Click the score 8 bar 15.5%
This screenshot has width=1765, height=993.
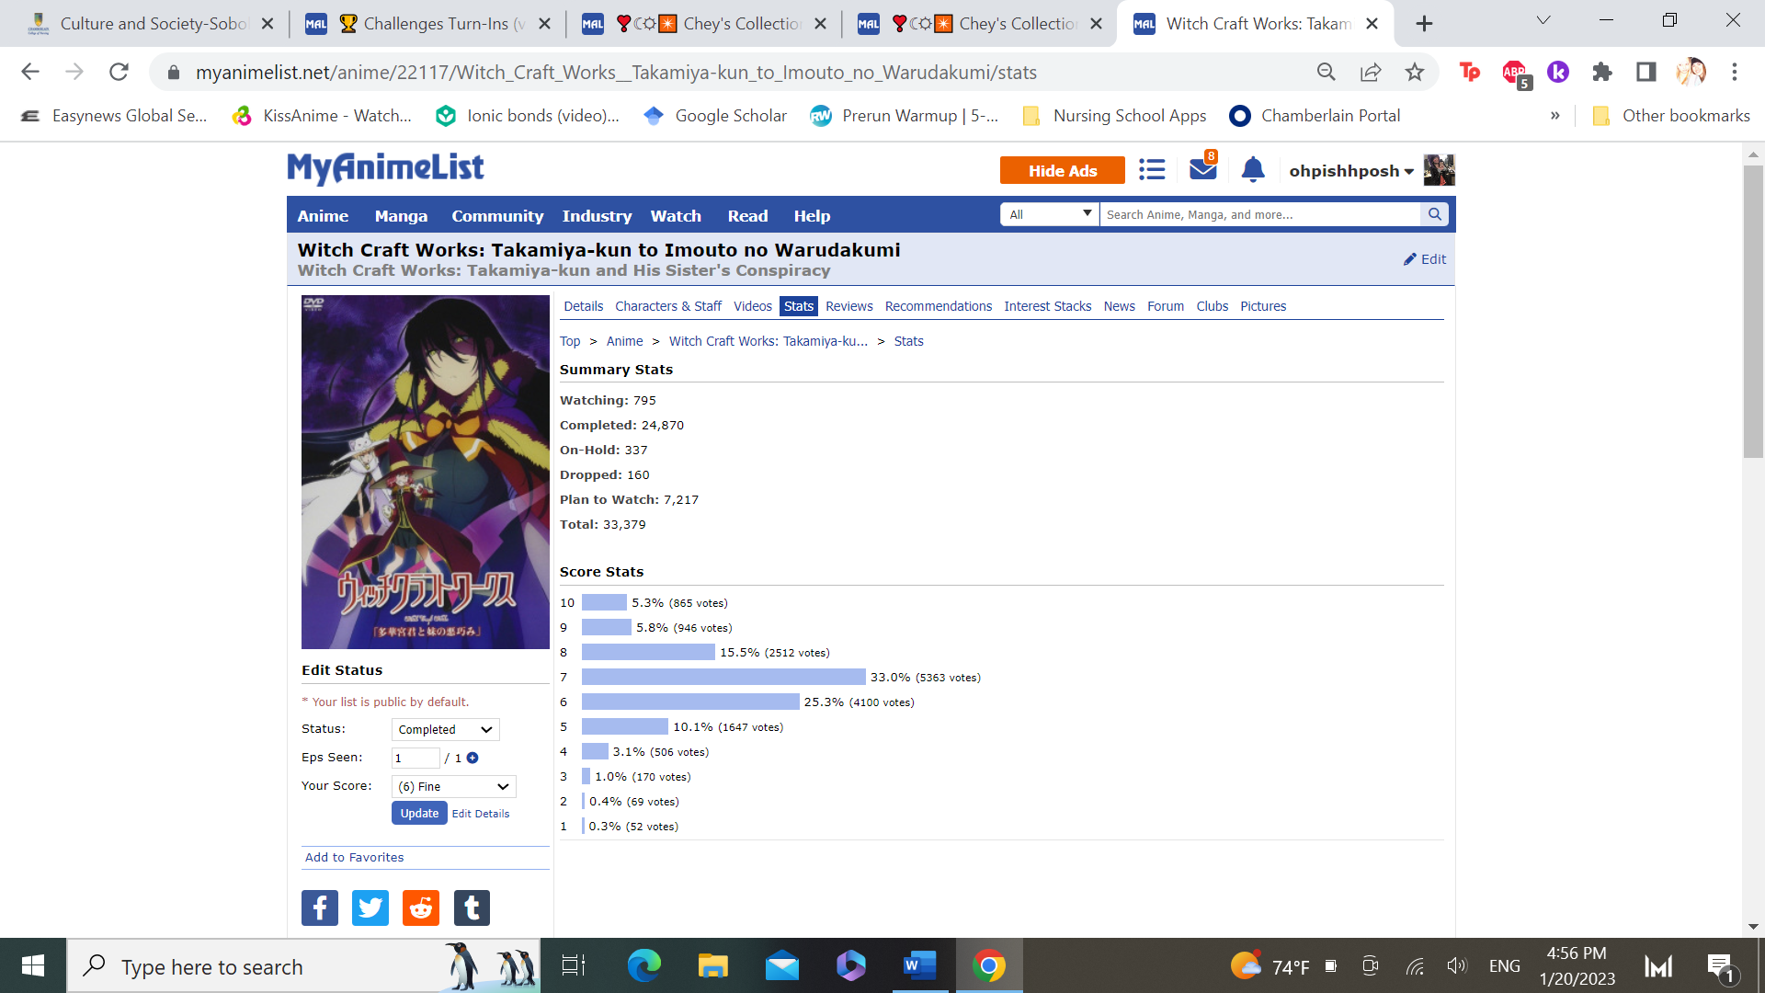tap(648, 653)
